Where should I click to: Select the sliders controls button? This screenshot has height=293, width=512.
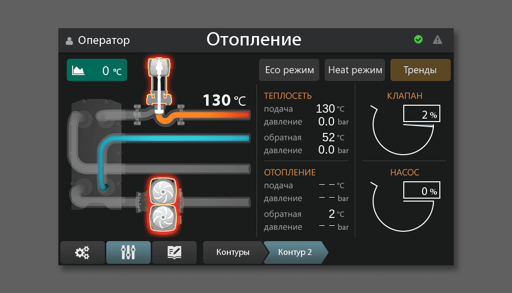(x=128, y=252)
